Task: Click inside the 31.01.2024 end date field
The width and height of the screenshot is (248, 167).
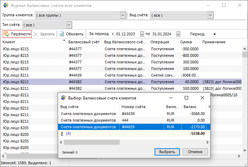Action: point(164,34)
